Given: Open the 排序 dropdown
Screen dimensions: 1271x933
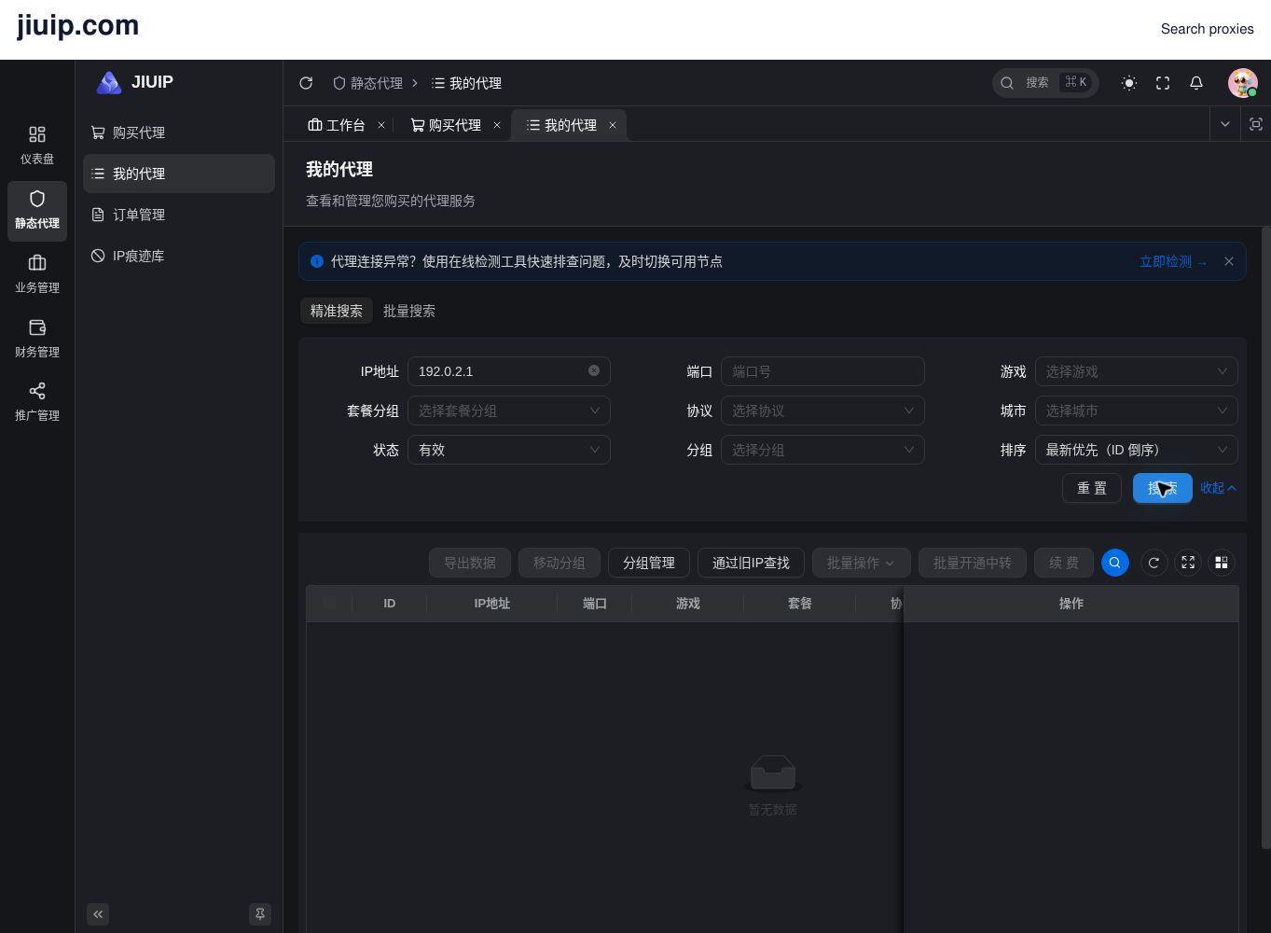Looking at the screenshot, I should [x=1137, y=450].
